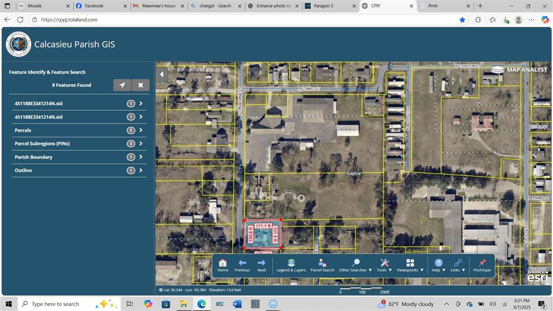Open the Tools dropdown menu
This screenshot has width=553, height=311.
(x=384, y=266)
